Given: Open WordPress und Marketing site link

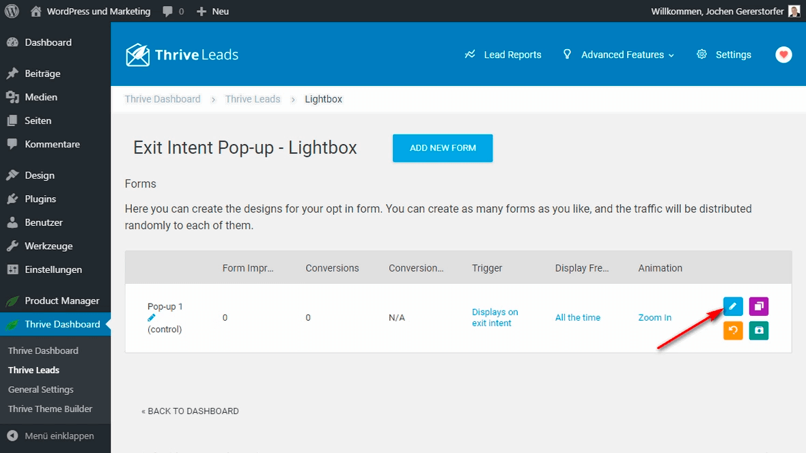Looking at the screenshot, I should coord(98,12).
